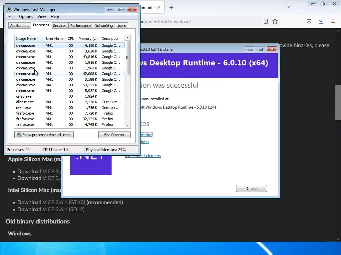Screen dimensions: 341x255
Task: Click the End Process button
Action: [x=114, y=135]
